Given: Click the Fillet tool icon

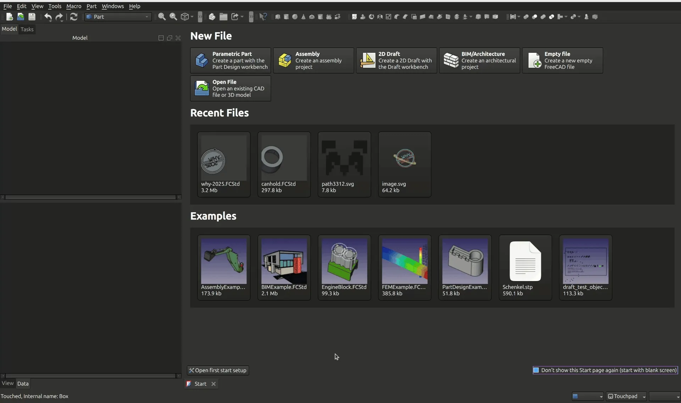Looking at the screenshot, I should tap(397, 17).
